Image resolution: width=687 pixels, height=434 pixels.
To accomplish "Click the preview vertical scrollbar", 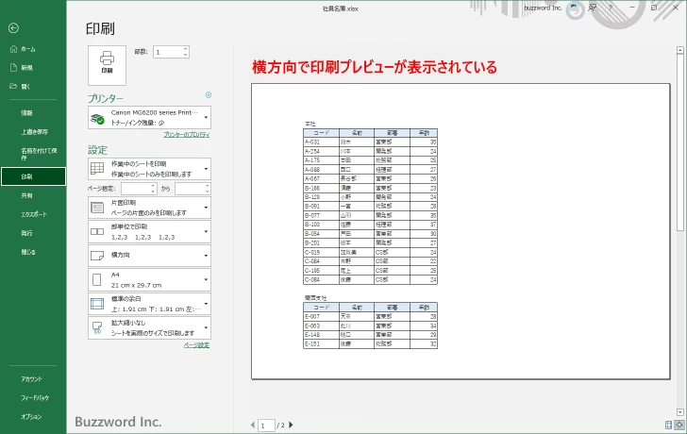I will [680, 142].
